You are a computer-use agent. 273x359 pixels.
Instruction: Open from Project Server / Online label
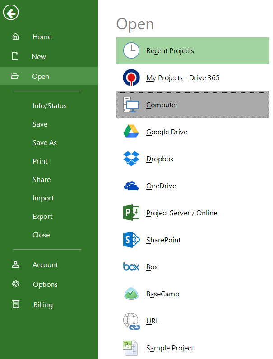pos(182,213)
